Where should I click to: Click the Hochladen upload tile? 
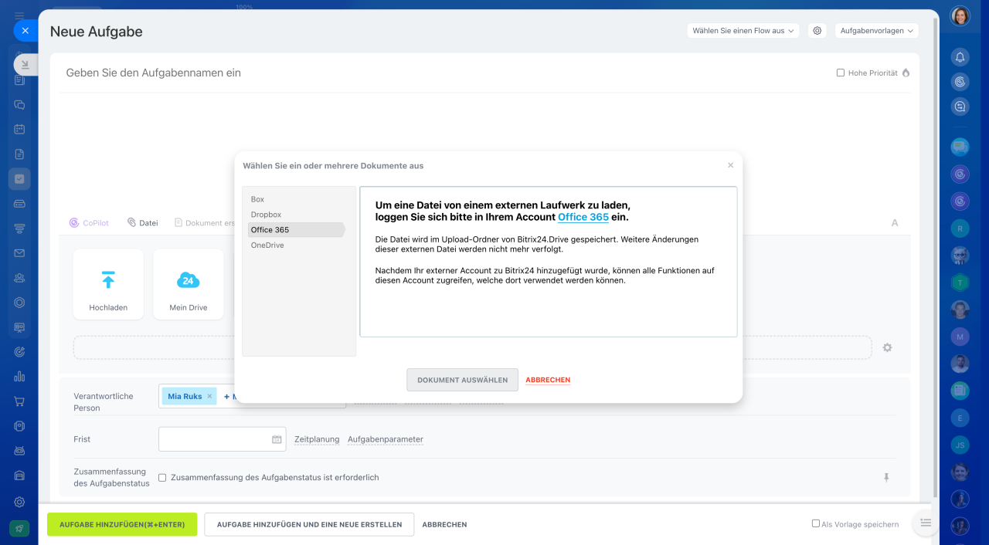pyautogui.click(x=108, y=284)
